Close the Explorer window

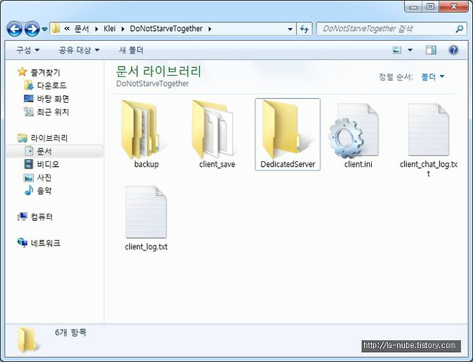point(454,7)
